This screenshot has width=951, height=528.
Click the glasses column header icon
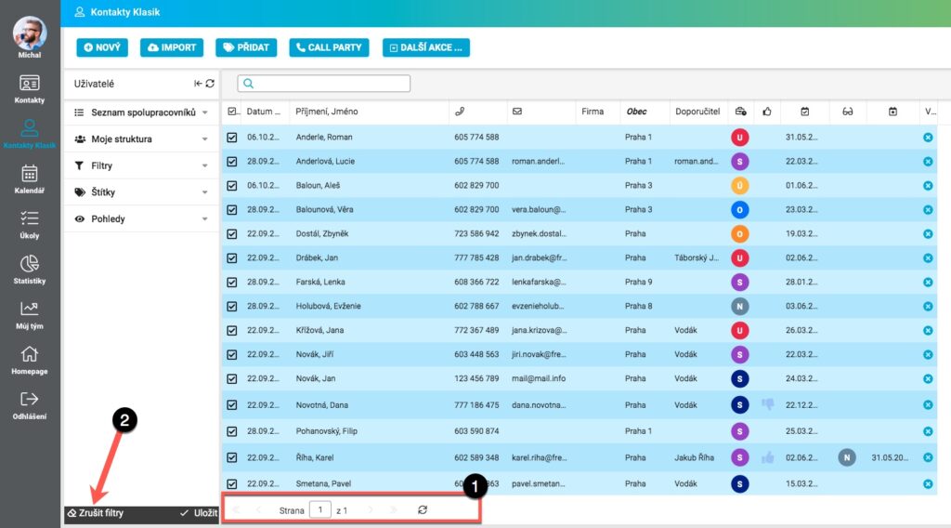click(847, 111)
